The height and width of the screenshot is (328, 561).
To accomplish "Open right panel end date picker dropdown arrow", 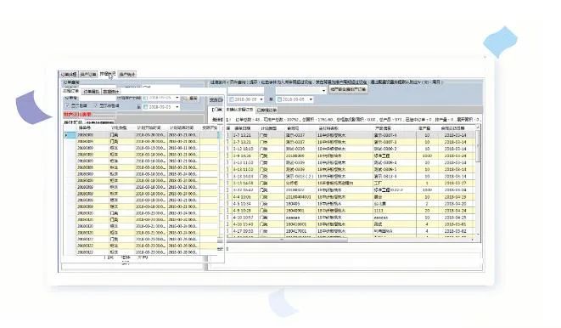I will pyautogui.click(x=311, y=99).
